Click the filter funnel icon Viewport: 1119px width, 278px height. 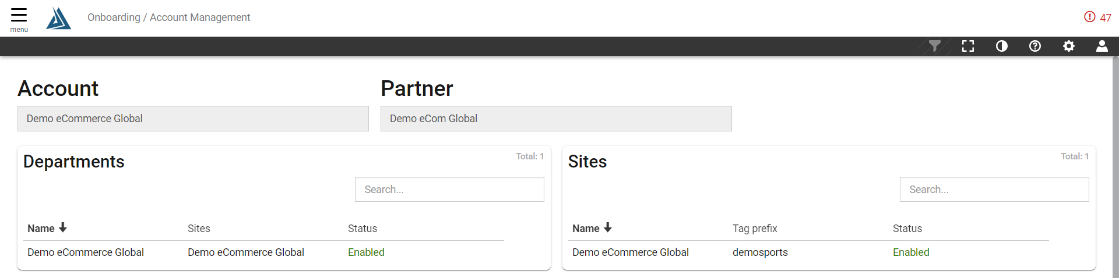click(x=934, y=46)
